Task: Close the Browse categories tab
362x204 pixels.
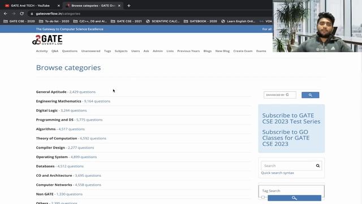Action: coord(119,6)
